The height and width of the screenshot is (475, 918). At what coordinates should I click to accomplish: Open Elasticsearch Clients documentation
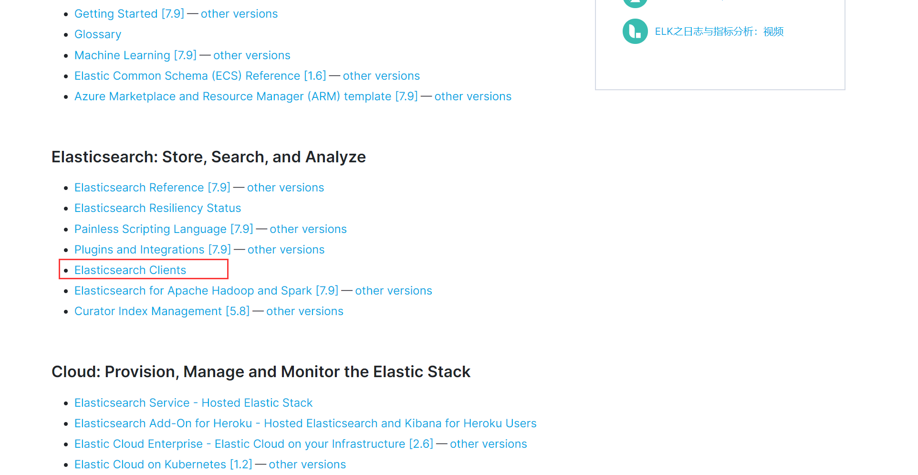tap(130, 270)
